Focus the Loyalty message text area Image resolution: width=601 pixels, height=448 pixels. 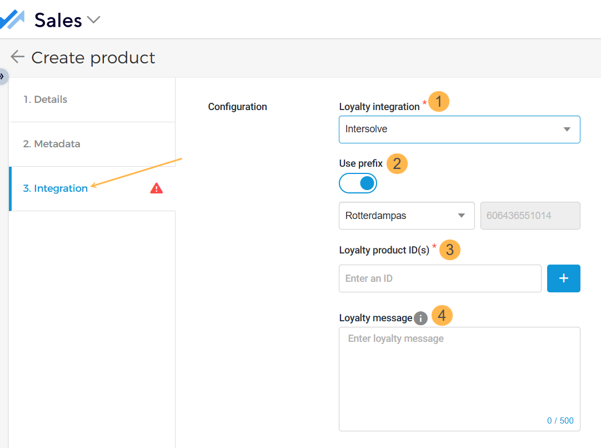[x=459, y=378]
